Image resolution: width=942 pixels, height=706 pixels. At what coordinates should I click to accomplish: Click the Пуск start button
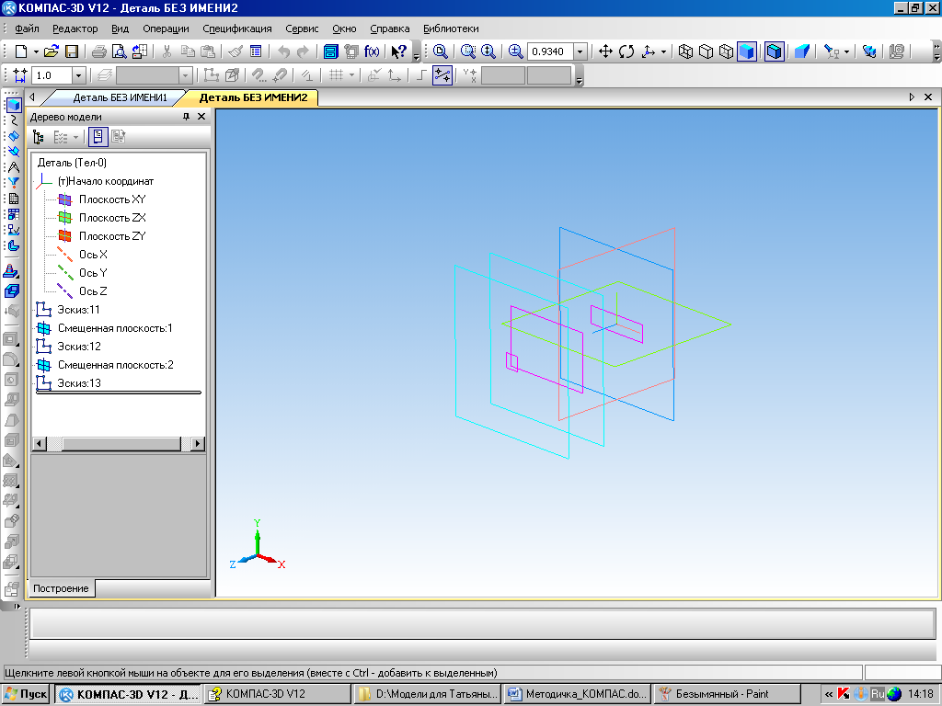[x=27, y=694]
